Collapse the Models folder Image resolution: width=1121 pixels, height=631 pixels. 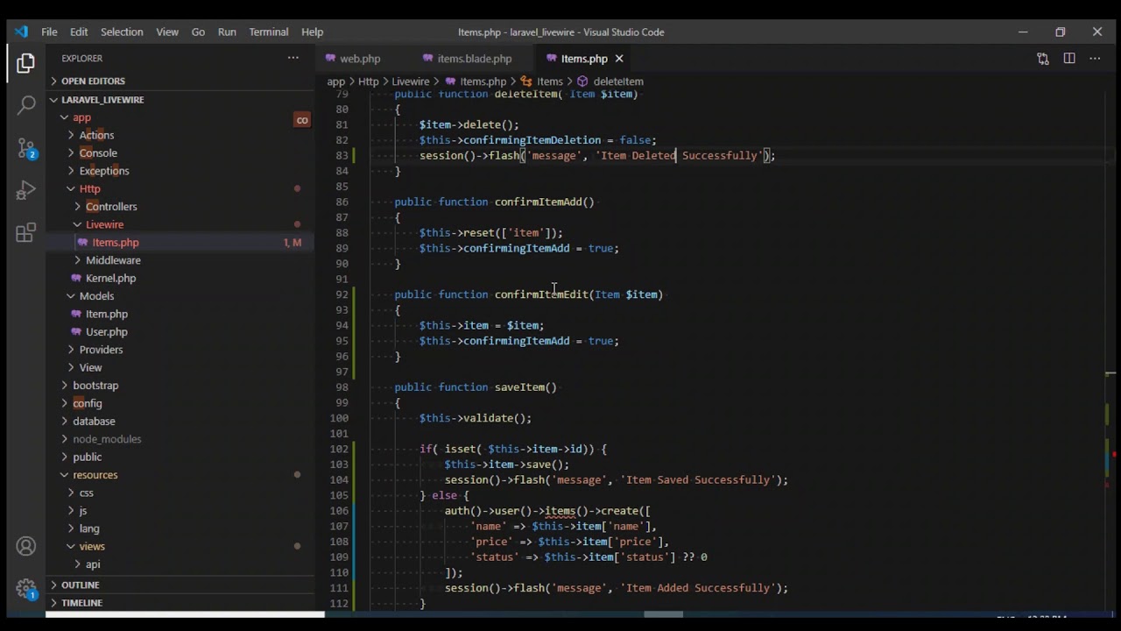[96, 296]
